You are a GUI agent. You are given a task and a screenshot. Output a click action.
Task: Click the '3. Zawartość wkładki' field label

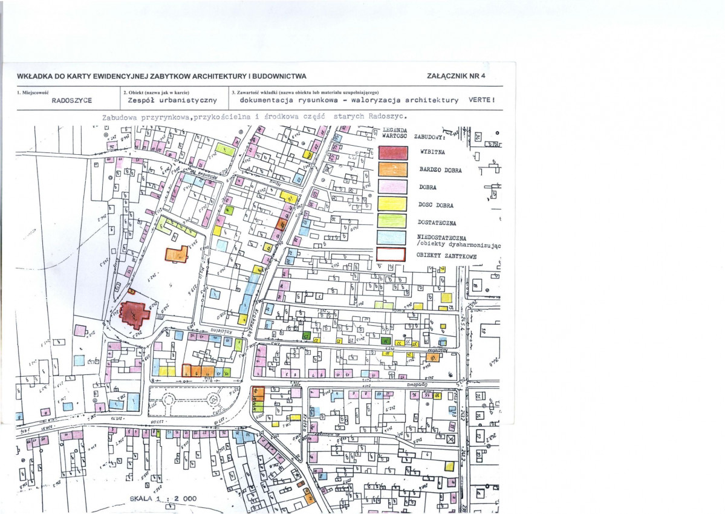click(305, 93)
